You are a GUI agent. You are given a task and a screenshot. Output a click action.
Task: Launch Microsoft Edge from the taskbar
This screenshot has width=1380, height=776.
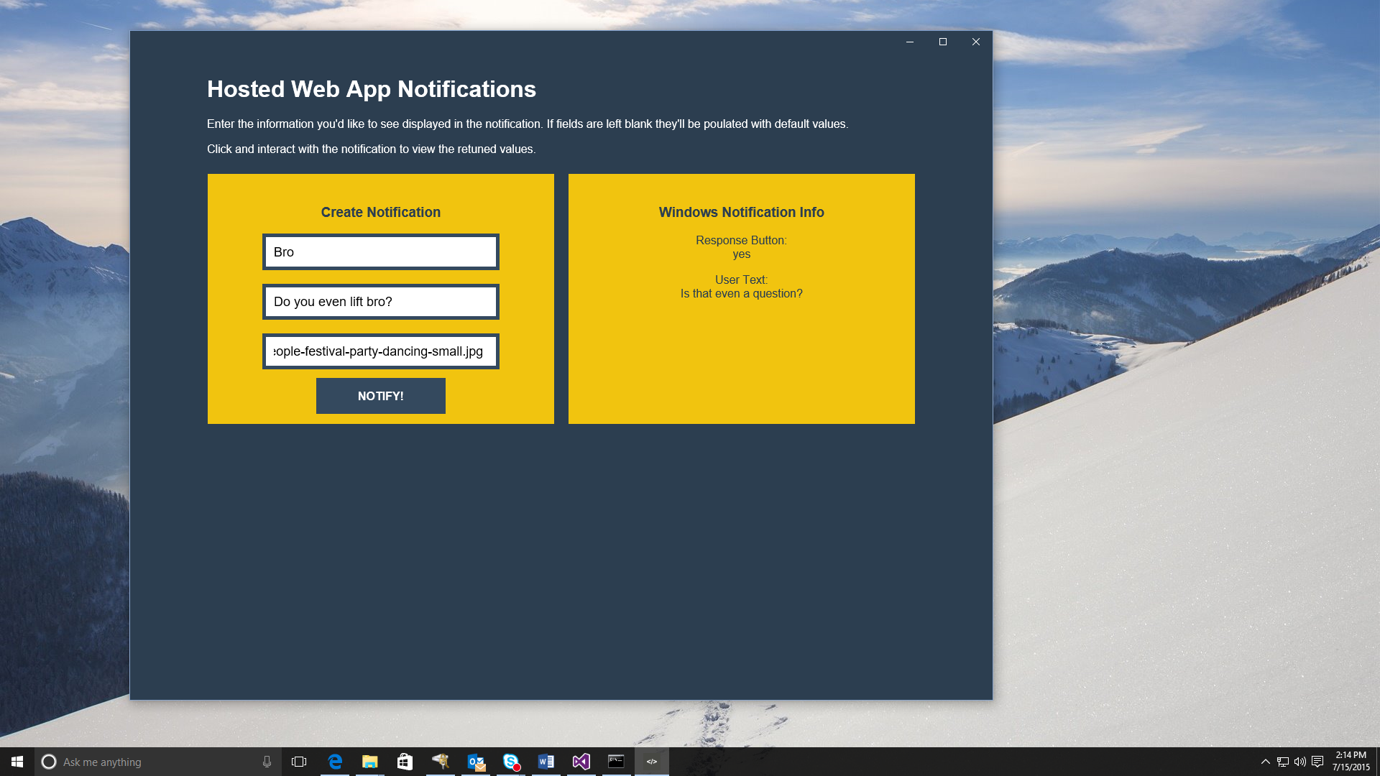pyautogui.click(x=335, y=762)
